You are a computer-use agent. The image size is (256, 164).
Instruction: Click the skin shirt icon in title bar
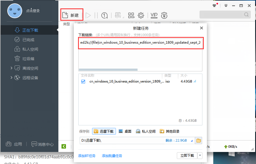tap(215, 6)
